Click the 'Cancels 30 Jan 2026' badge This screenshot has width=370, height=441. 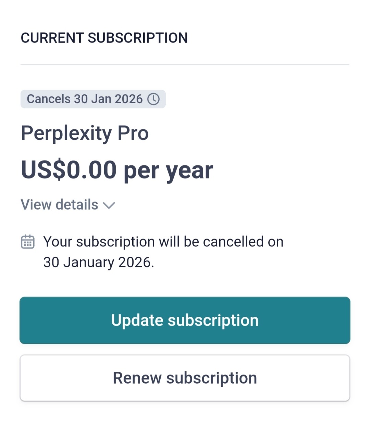pyautogui.click(x=93, y=99)
